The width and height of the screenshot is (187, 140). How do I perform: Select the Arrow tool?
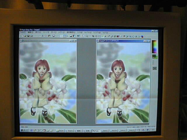click(84, 36)
